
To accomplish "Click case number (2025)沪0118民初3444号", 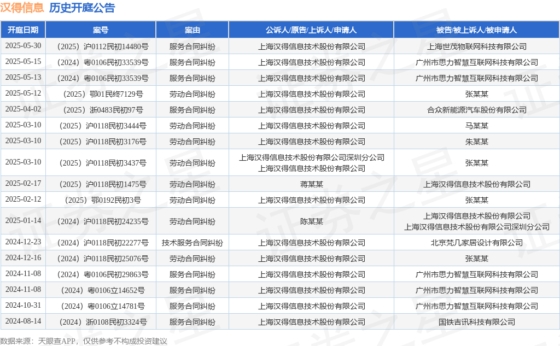I will 102,126.
